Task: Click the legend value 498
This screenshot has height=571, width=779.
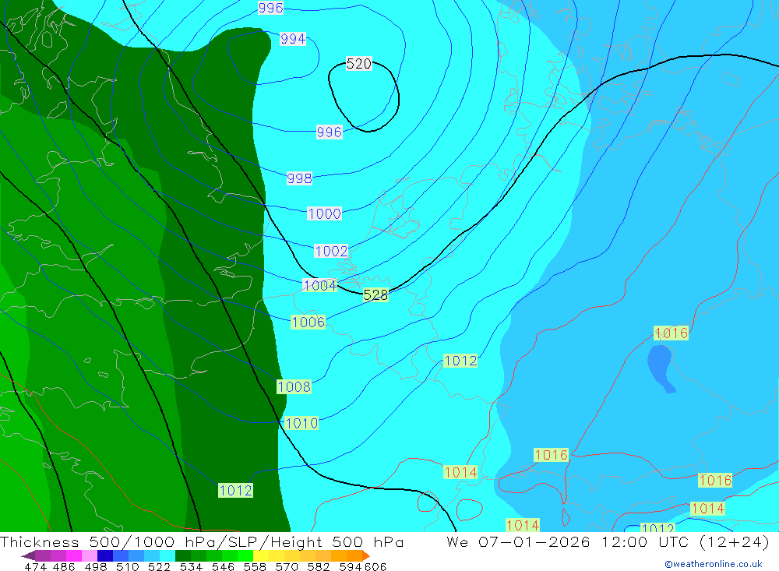Action: pos(95,566)
